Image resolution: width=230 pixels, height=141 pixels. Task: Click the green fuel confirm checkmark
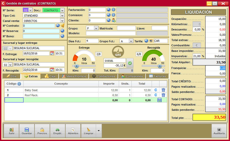[130, 63]
